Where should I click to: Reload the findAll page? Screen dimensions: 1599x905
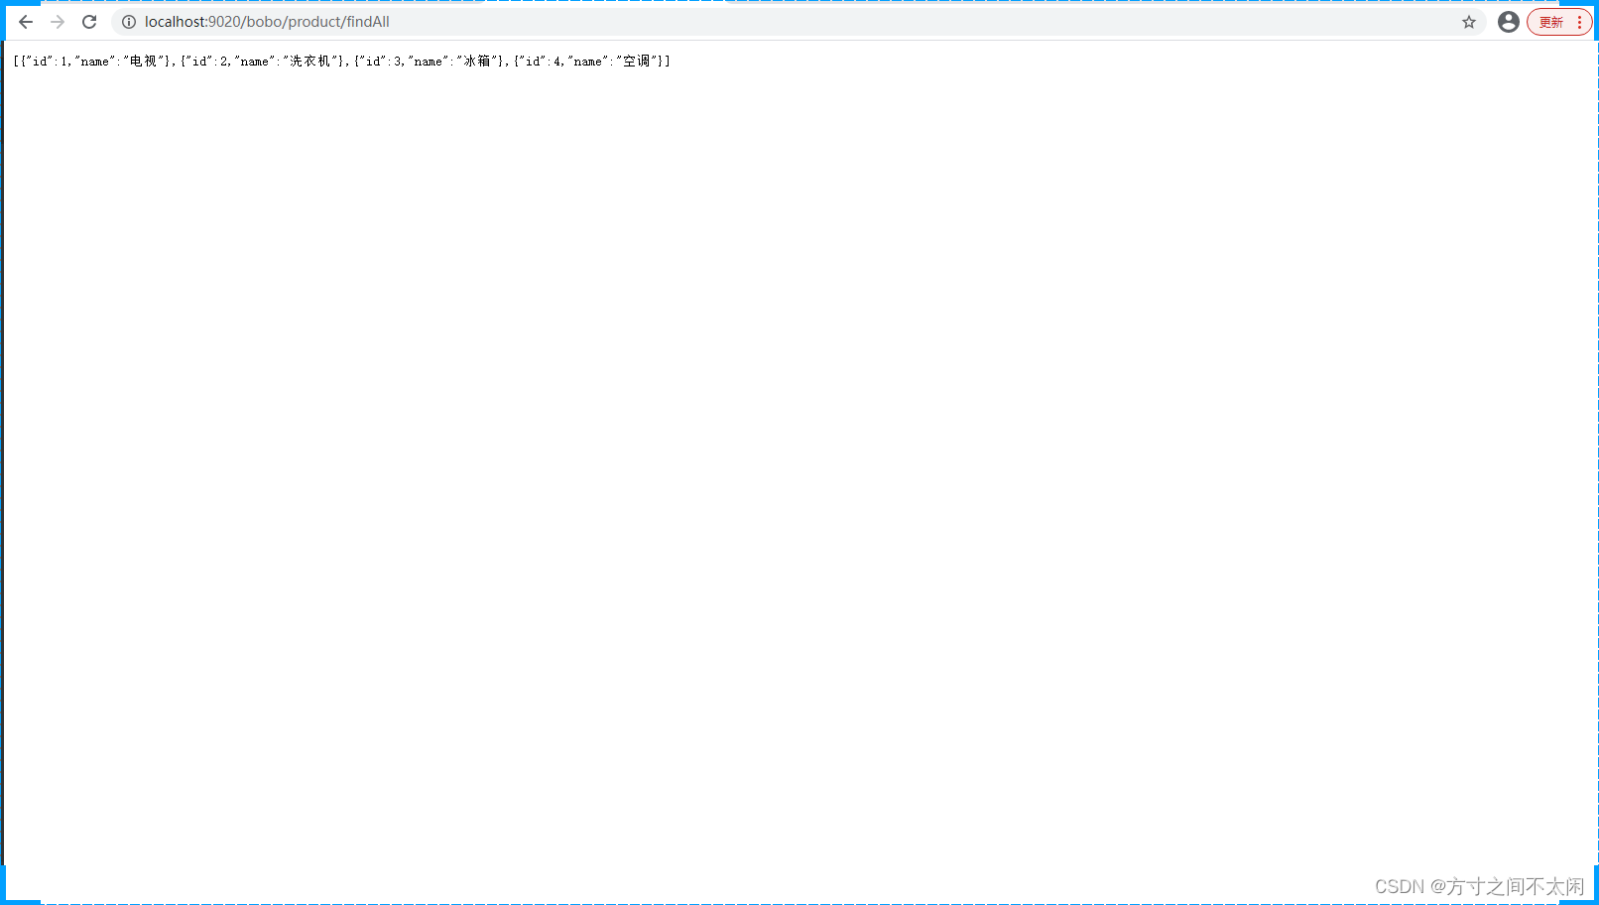tap(89, 22)
